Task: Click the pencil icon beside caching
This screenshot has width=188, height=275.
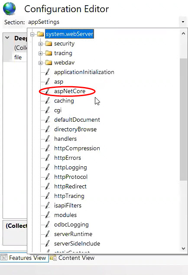Action: click(48, 100)
